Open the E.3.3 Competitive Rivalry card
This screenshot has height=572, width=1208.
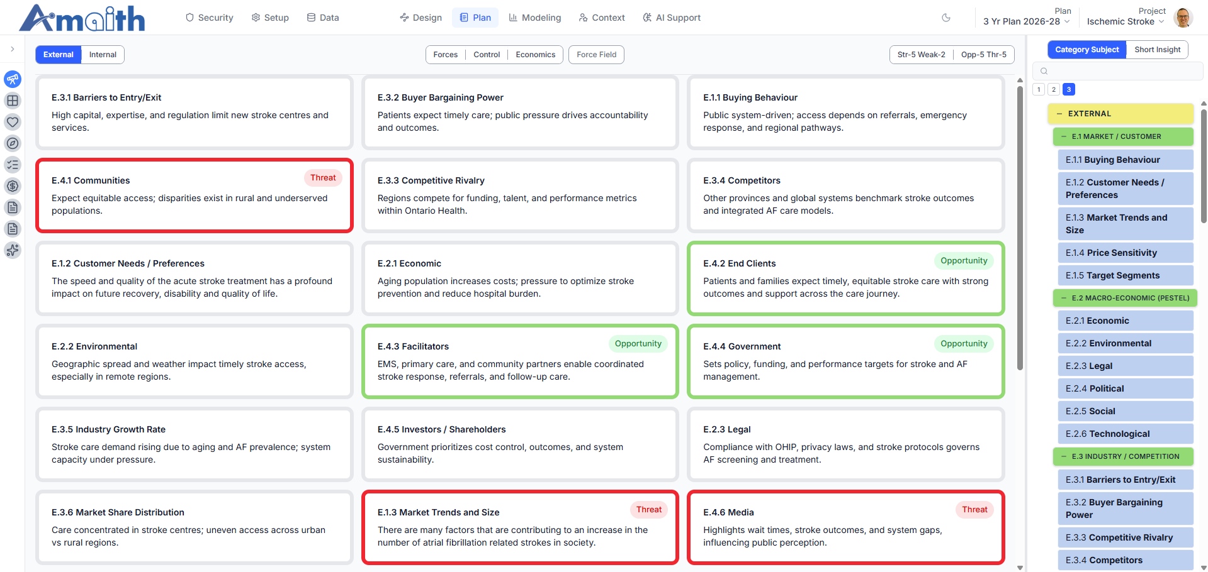pyautogui.click(x=520, y=195)
